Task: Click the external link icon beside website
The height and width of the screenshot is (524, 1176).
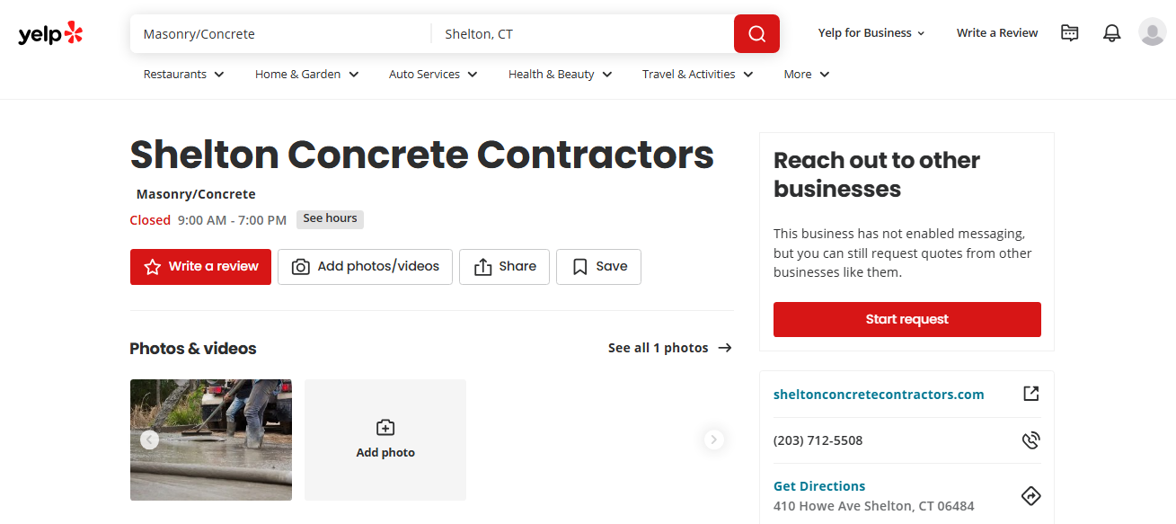Action: [1031, 394]
